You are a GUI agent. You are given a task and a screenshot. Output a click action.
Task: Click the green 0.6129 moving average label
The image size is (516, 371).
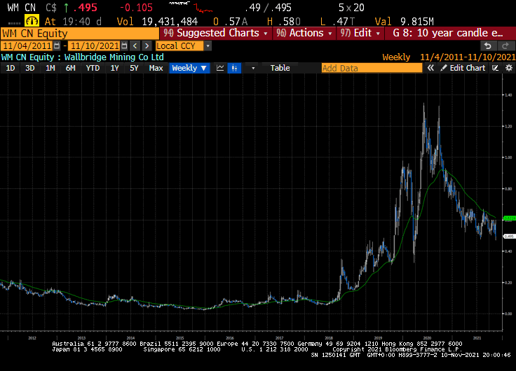(510, 218)
